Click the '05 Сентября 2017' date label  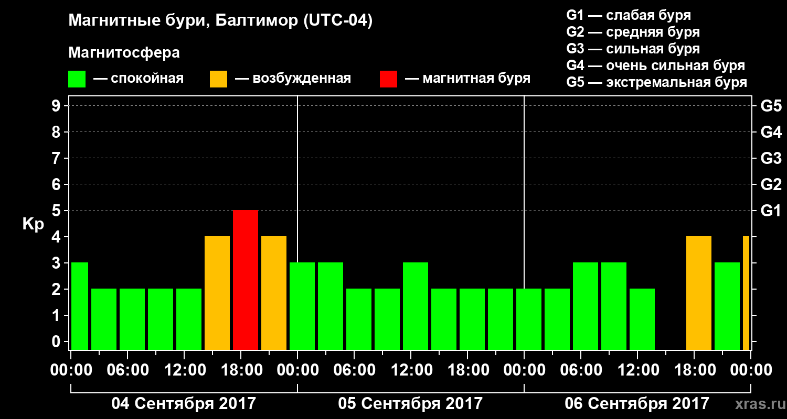point(410,403)
